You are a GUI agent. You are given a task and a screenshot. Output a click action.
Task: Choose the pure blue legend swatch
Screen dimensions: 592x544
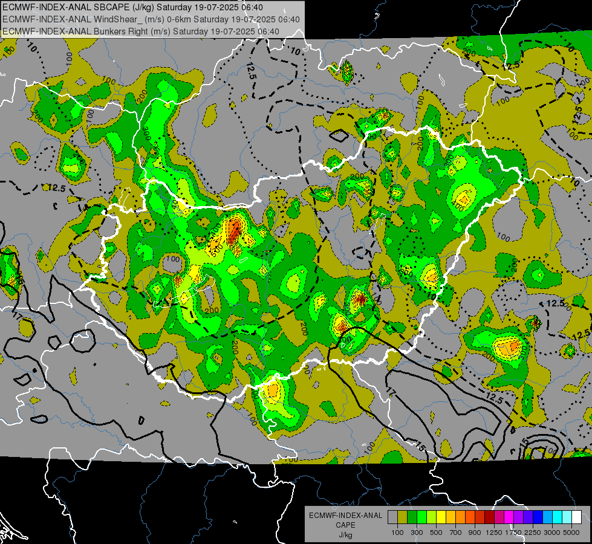click(x=538, y=517)
